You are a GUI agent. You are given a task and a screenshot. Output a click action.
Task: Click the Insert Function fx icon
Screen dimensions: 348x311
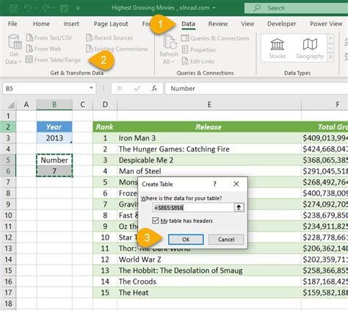point(154,88)
